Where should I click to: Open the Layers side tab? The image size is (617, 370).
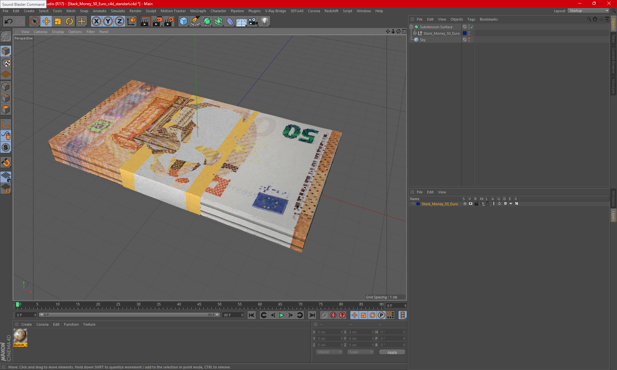pyautogui.click(x=613, y=216)
